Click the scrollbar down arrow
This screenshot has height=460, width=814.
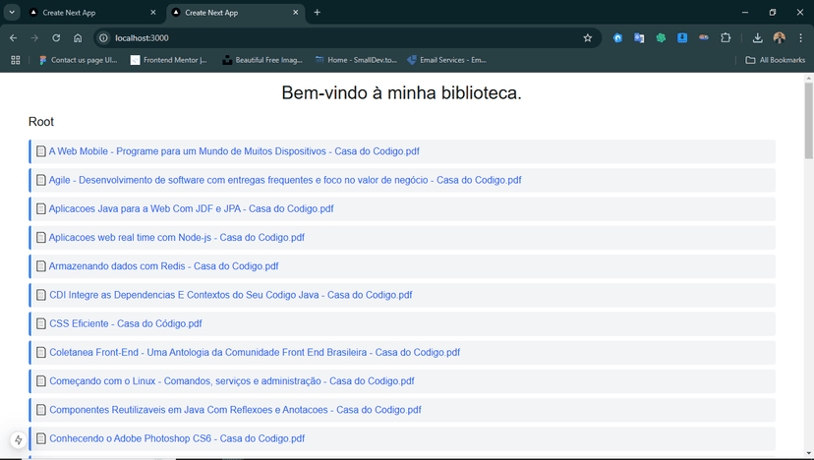click(x=808, y=453)
